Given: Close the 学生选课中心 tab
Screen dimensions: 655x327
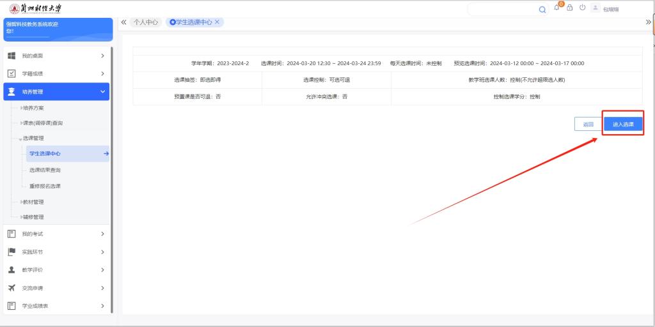Looking at the screenshot, I should tap(217, 22).
